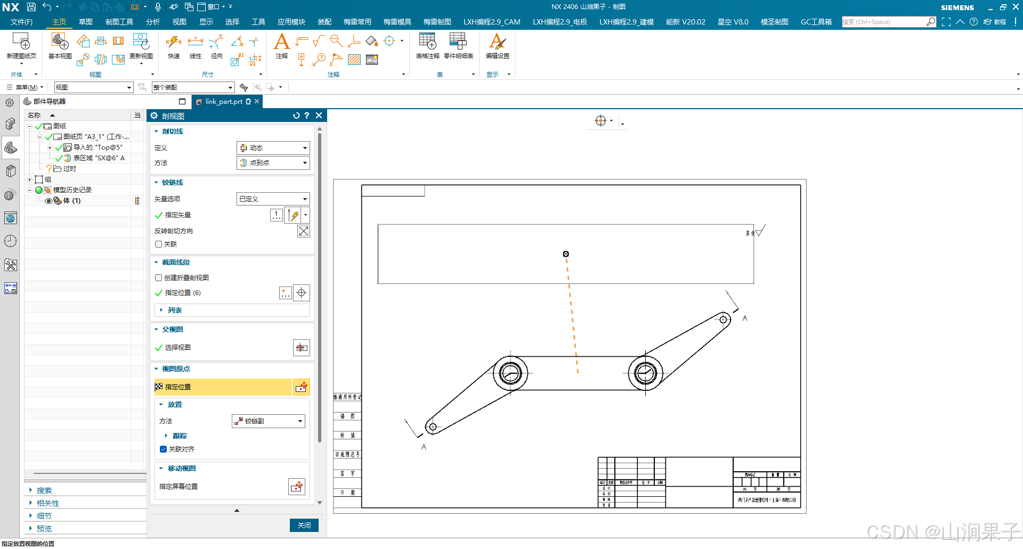Click the specify view origin location icon
The width and height of the screenshot is (1023, 549).
click(301, 387)
